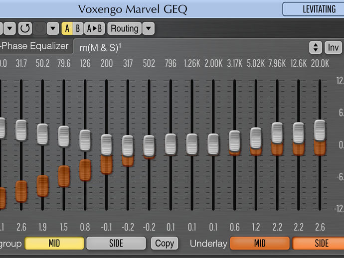Toggle the Inv button
Screen dimensions: 344x258
point(333,47)
